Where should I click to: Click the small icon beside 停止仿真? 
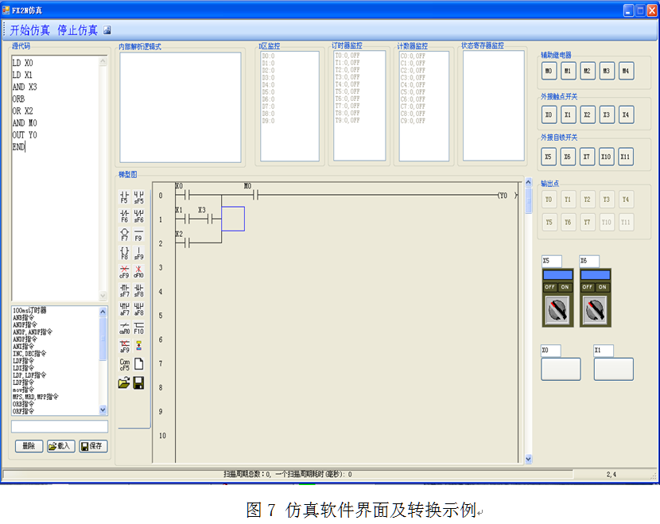click(x=107, y=30)
